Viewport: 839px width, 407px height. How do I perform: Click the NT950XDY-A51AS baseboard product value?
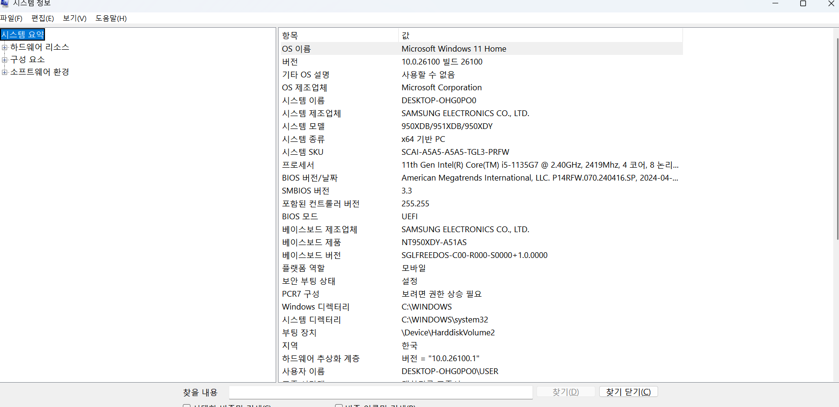point(434,242)
